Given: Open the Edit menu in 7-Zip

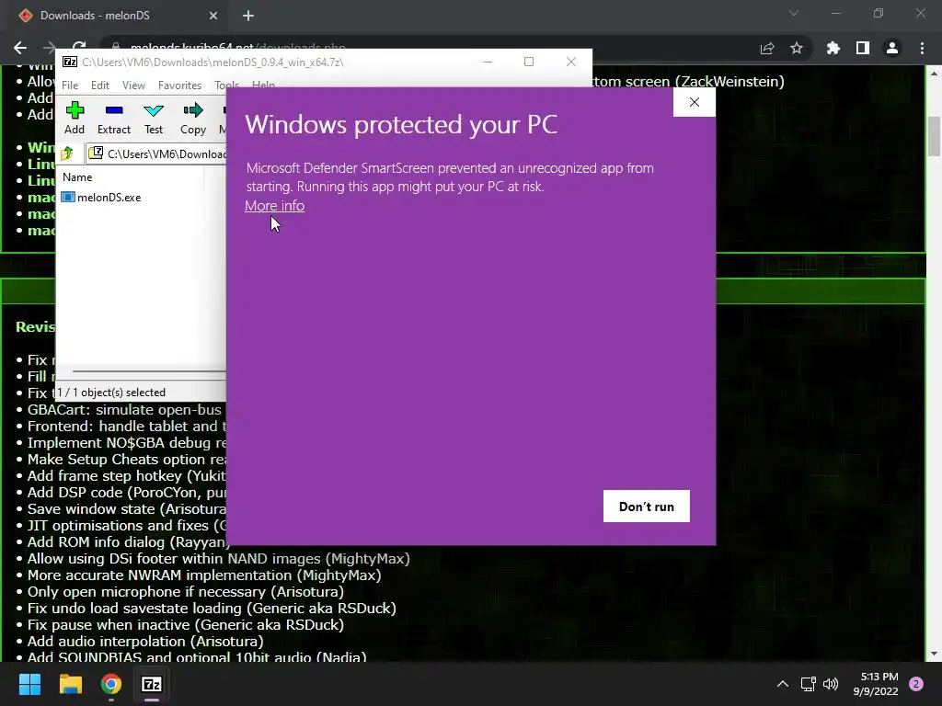Looking at the screenshot, I should click(x=99, y=85).
